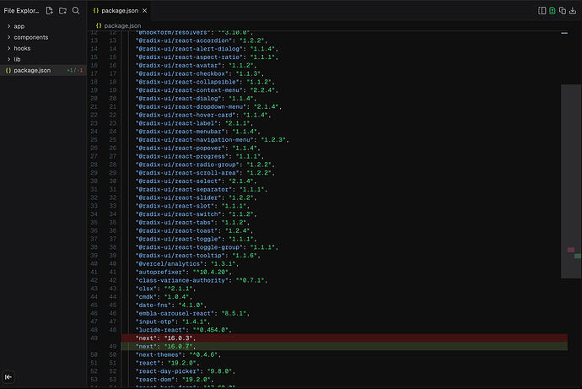The width and height of the screenshot is (582, 389).
Task: Toggle the split side-by-side diff view icon
Action: (542, 11)
